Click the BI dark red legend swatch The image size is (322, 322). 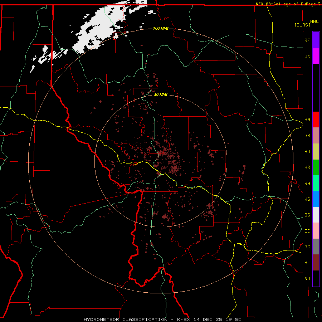pyautogui.click(x=316, y=263)
